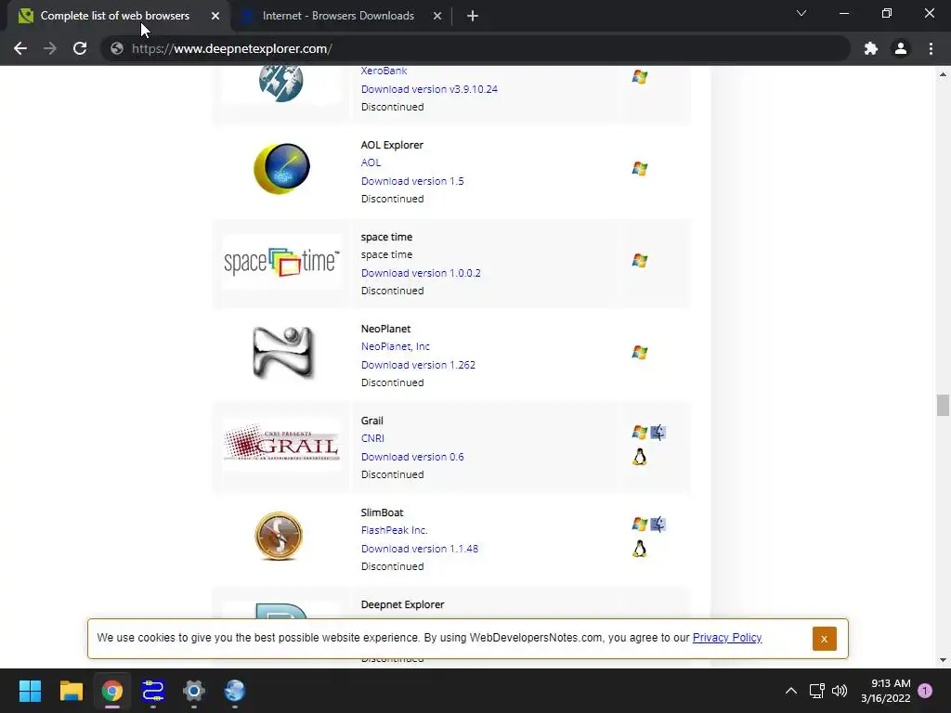Screen dimensions: 951x713
Task: Click Windows icon in XeroBank row
Action: pyautogui.click(x=639, y=77)
